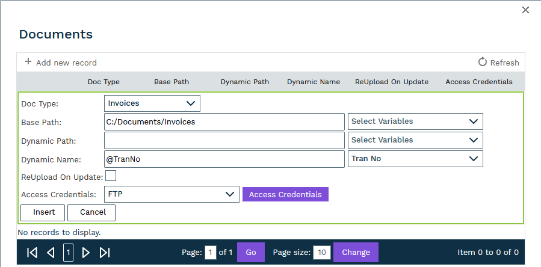Viewport: 541px width, 267px height.
Task: Click into the Dynamic Path text field
Action: point(224,140)
